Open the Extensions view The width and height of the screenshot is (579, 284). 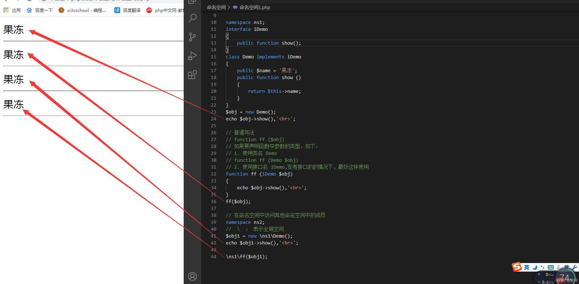tap(192, 75)
